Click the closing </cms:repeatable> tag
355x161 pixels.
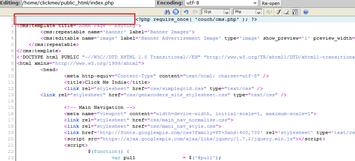(x=54, y=44)
